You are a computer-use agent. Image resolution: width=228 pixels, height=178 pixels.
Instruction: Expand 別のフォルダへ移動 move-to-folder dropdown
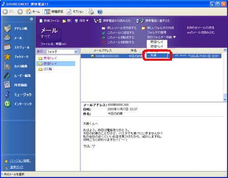point(161,37)
